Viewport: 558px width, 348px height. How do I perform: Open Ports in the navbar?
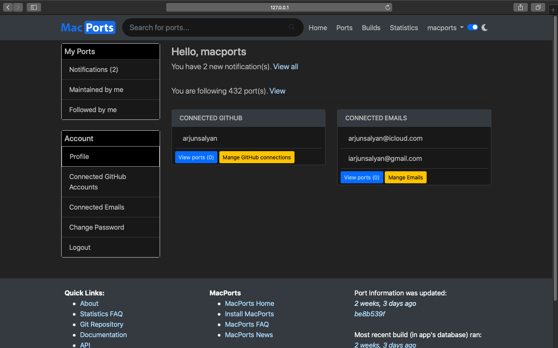click(x=344, y=28)
